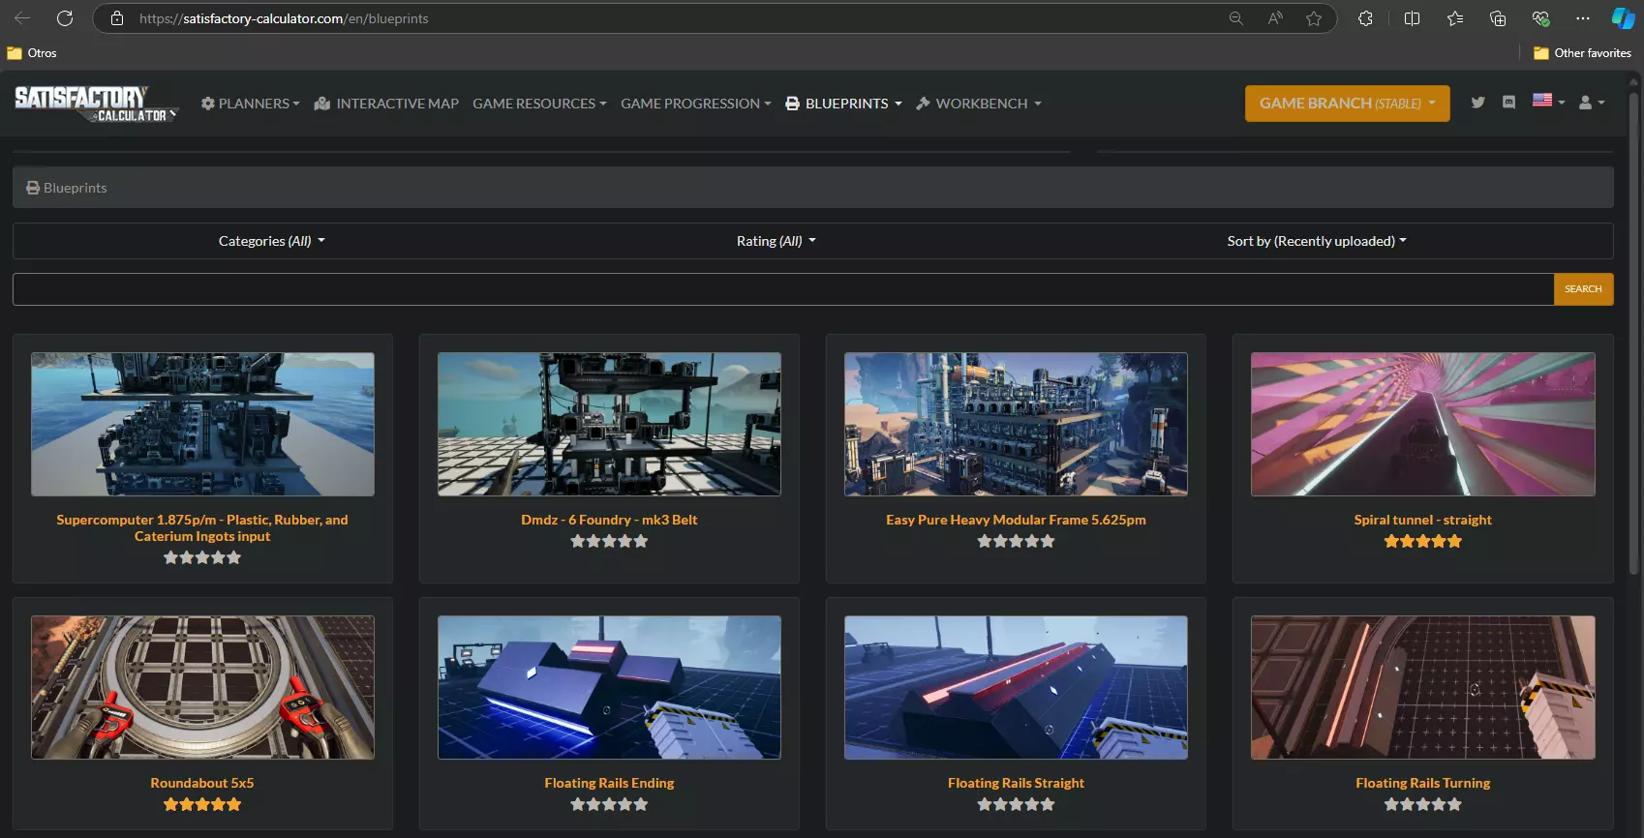Screen dimensions: 1644x838
Task: Open the Roundabout 5x5 blueprint link
Action: [x=202, y=783]
